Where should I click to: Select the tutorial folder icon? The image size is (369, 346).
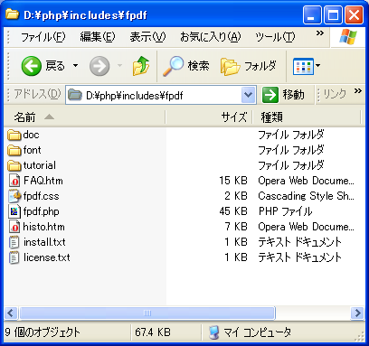click(x=14, y=165)
